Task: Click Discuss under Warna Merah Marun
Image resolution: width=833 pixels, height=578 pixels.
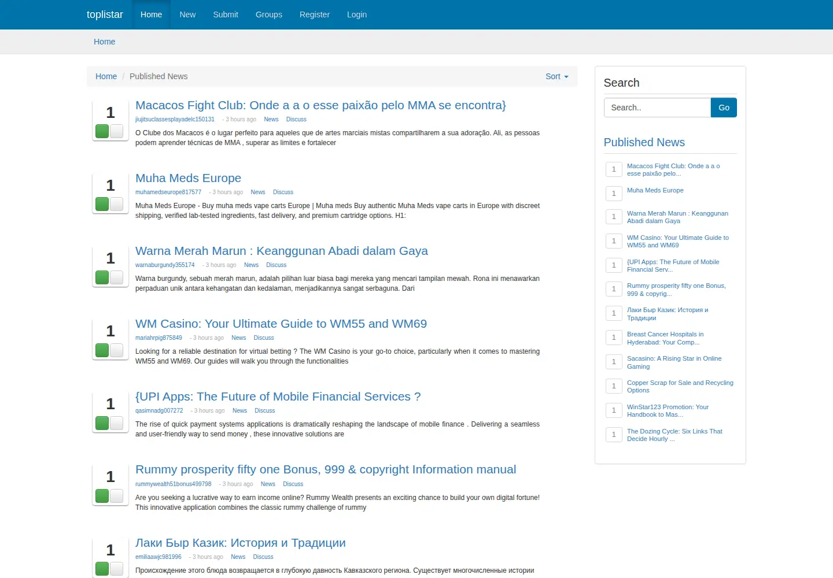Action: [x=276, y=265]
